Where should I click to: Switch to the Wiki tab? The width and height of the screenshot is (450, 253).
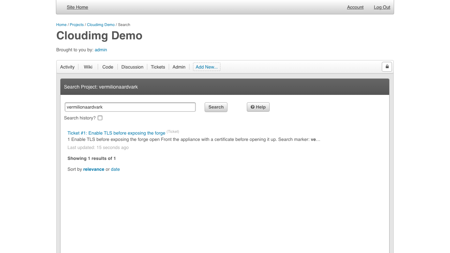coord(88,67)
